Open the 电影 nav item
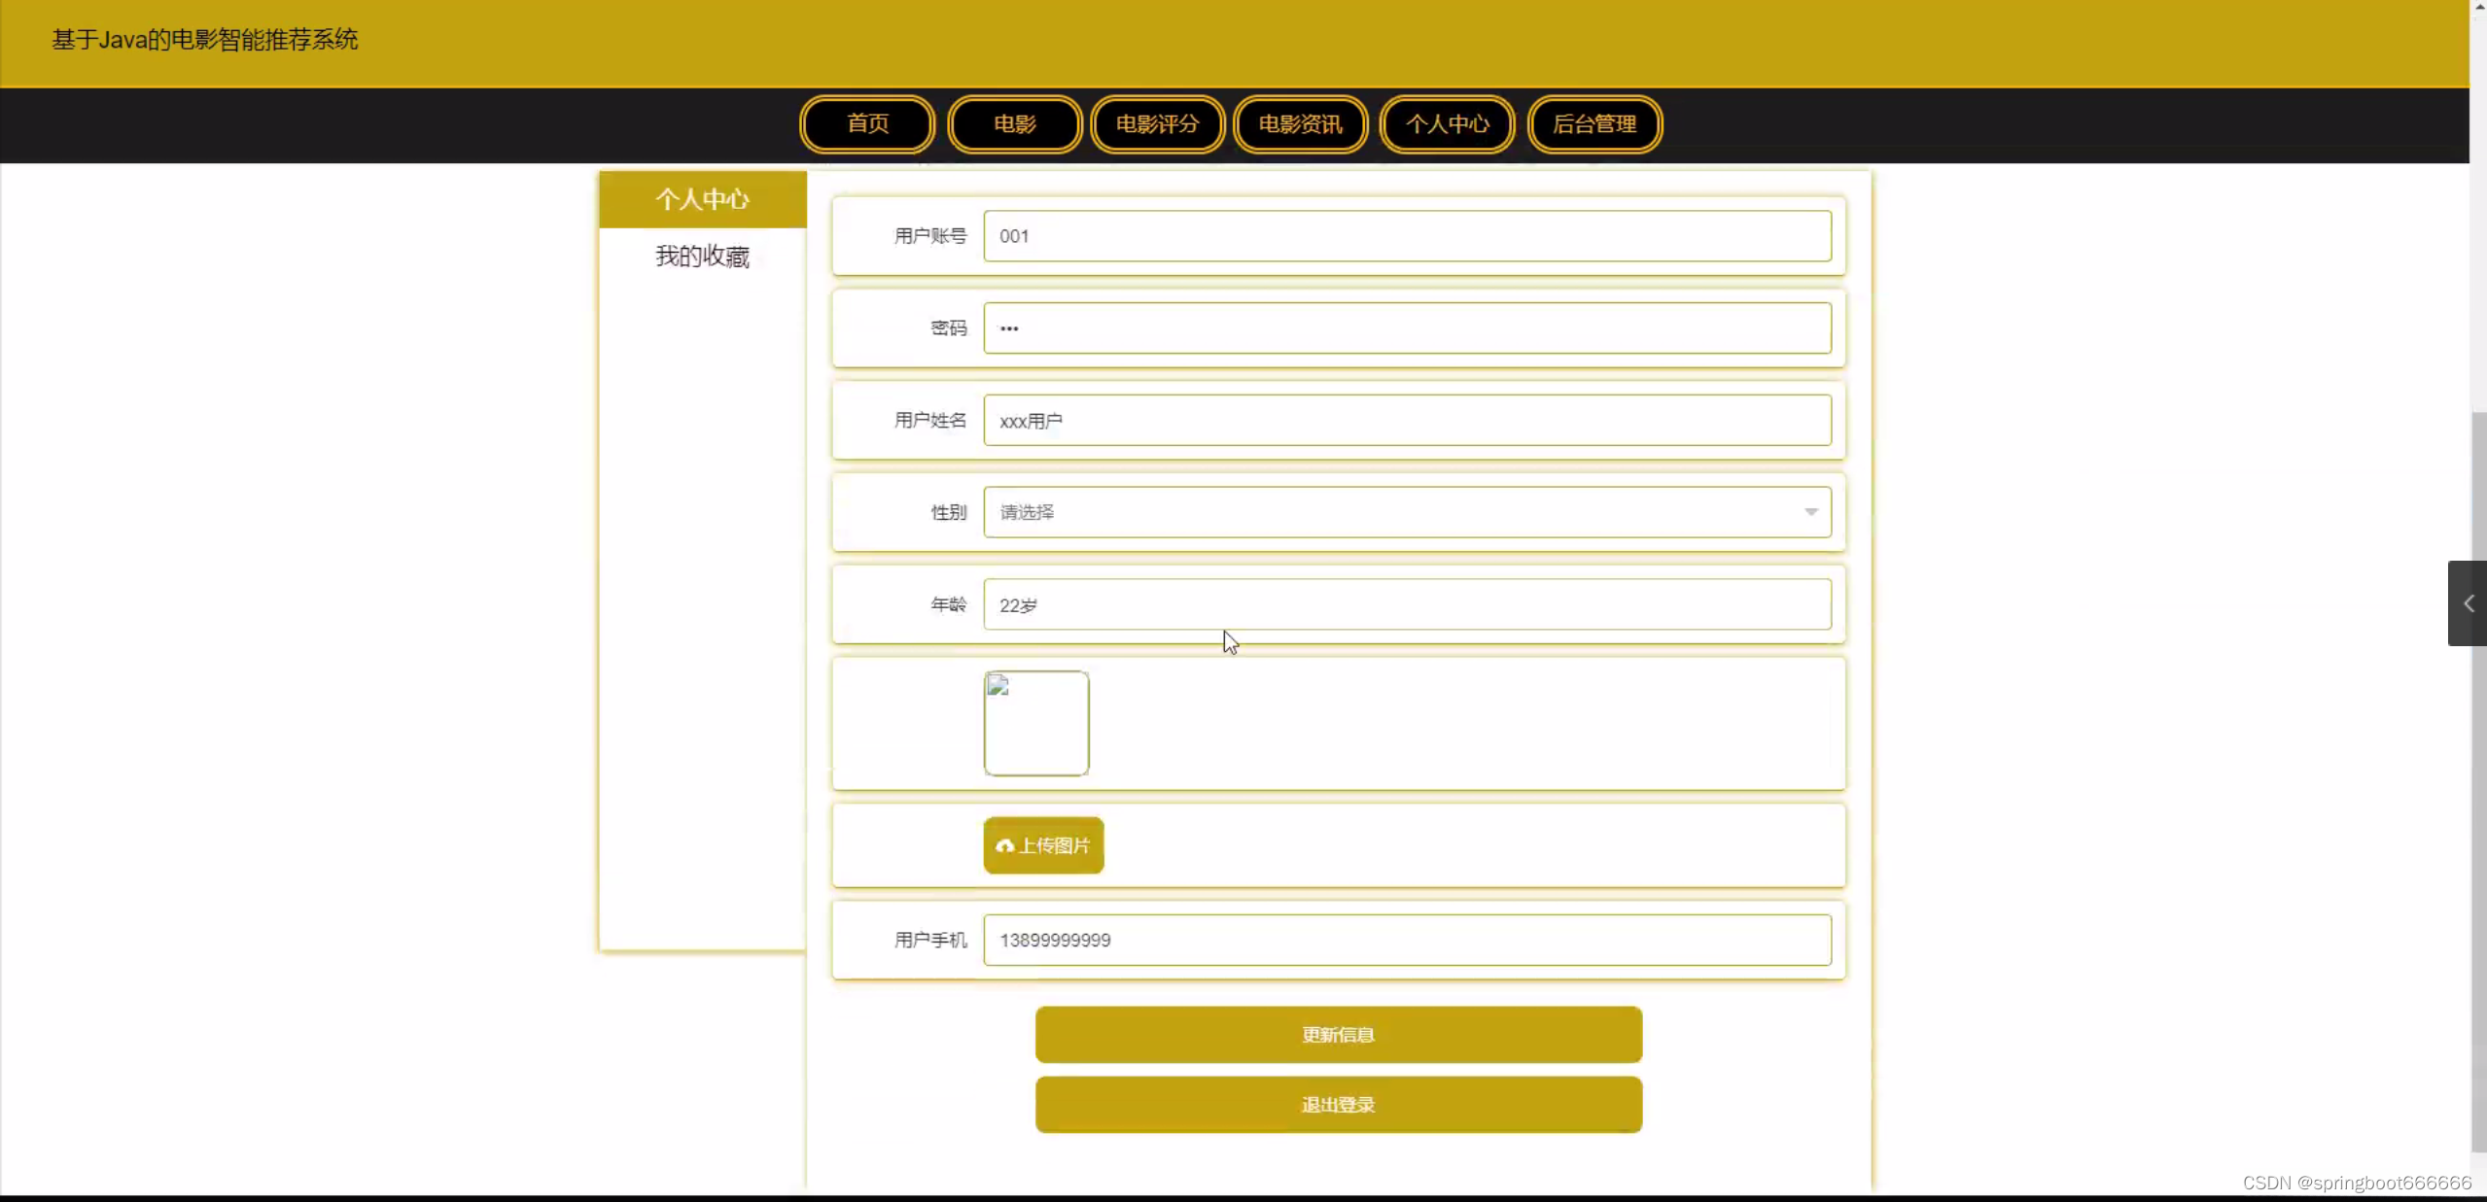 point(1014,124)
